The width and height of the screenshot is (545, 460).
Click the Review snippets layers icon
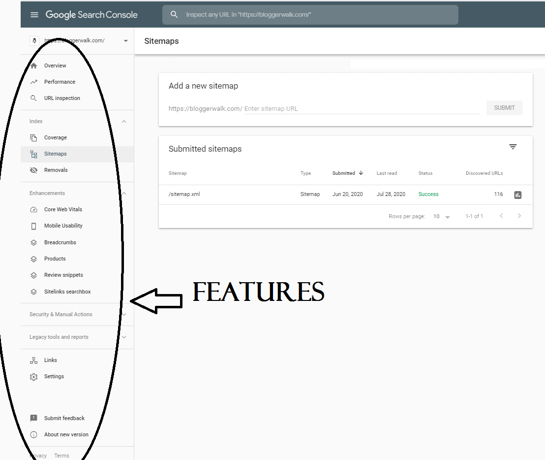(34, 275)
